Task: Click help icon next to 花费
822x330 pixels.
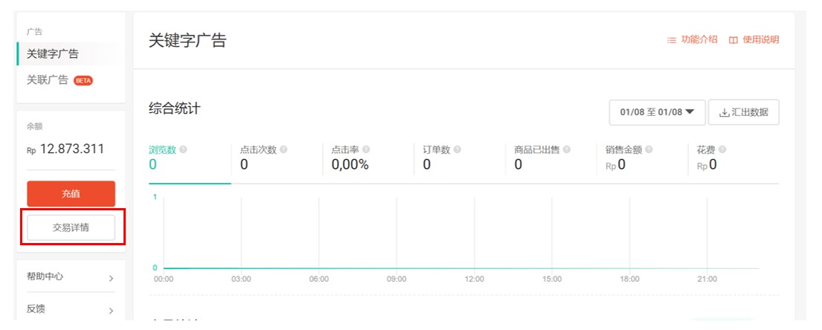Action: tap(722, 149)
